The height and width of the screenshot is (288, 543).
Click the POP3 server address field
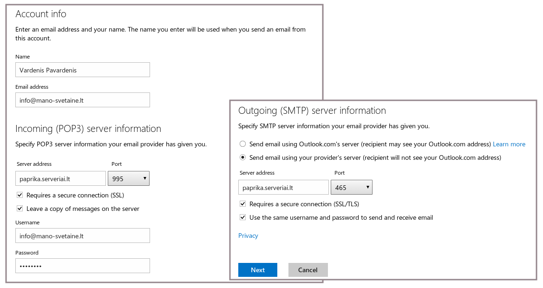coord(60,178)
